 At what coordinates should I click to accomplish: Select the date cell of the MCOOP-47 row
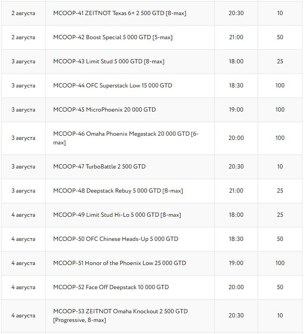point(23,167)
